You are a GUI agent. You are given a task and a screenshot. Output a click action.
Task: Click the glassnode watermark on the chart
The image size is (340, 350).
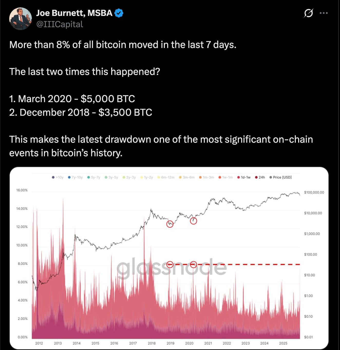172,267
